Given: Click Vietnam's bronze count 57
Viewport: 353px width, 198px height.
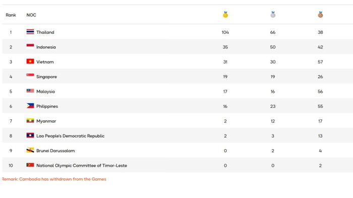Looking at the screenshot, I should (x=320, y=62).
